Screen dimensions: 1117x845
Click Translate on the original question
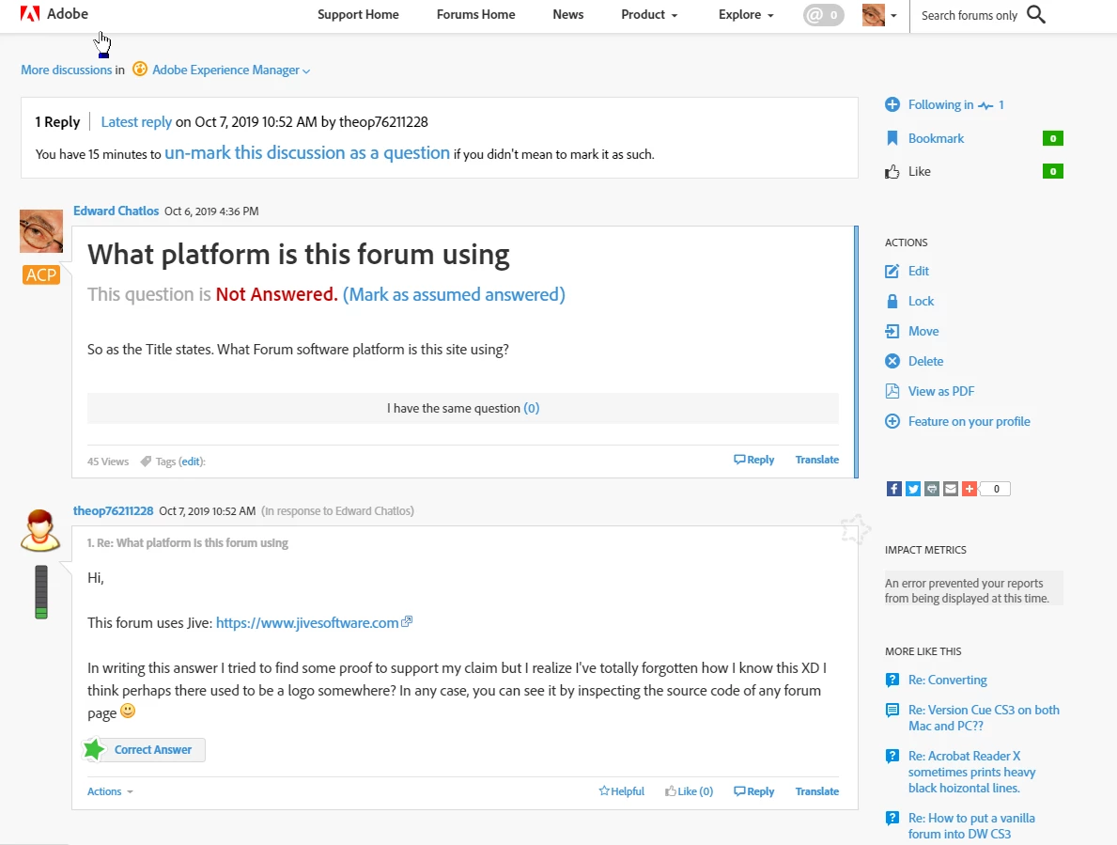[x=817, y=460]
